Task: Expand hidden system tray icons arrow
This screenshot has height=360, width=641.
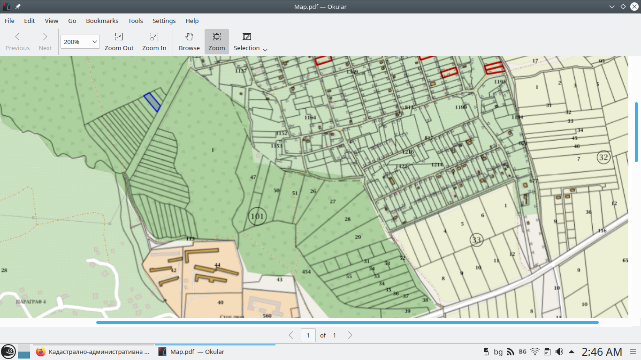Action: (572, 352)
